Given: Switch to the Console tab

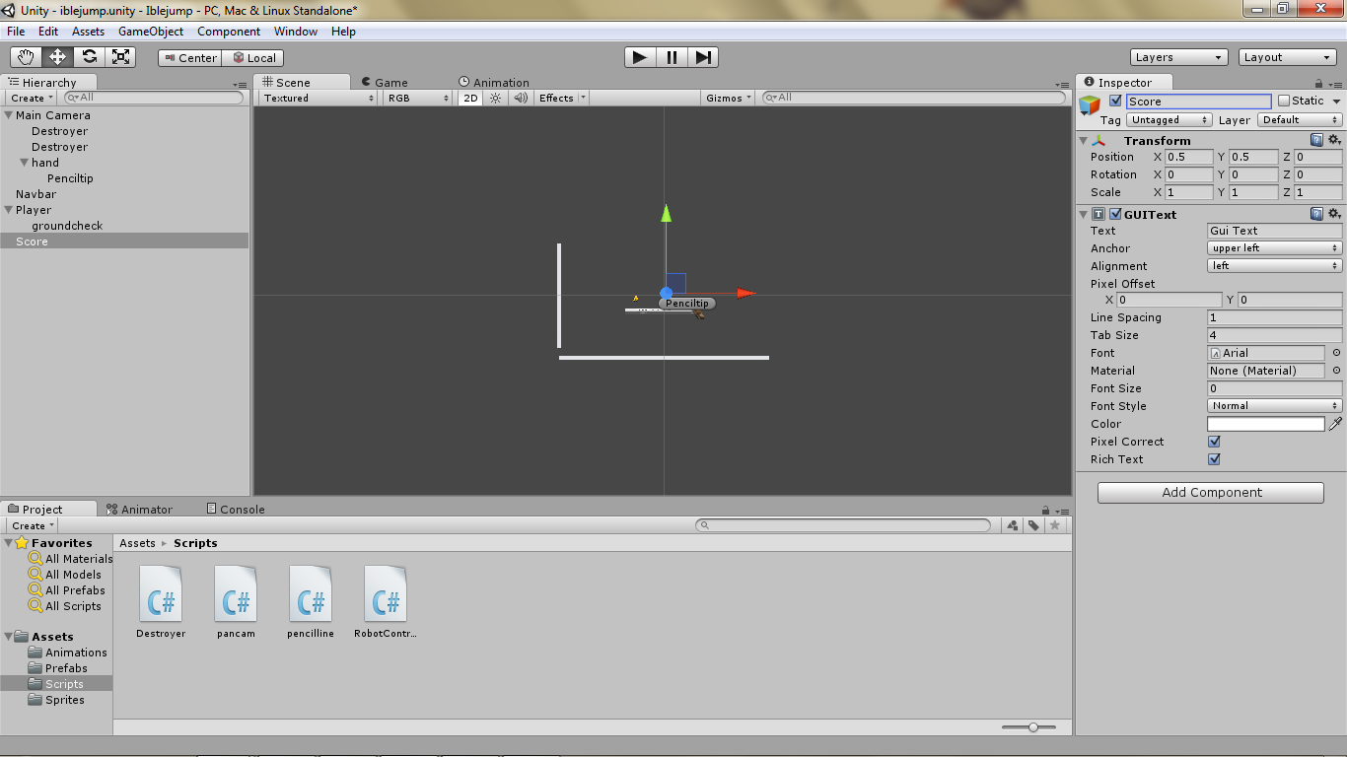Looking at the screenshot, I should [236, 510].
